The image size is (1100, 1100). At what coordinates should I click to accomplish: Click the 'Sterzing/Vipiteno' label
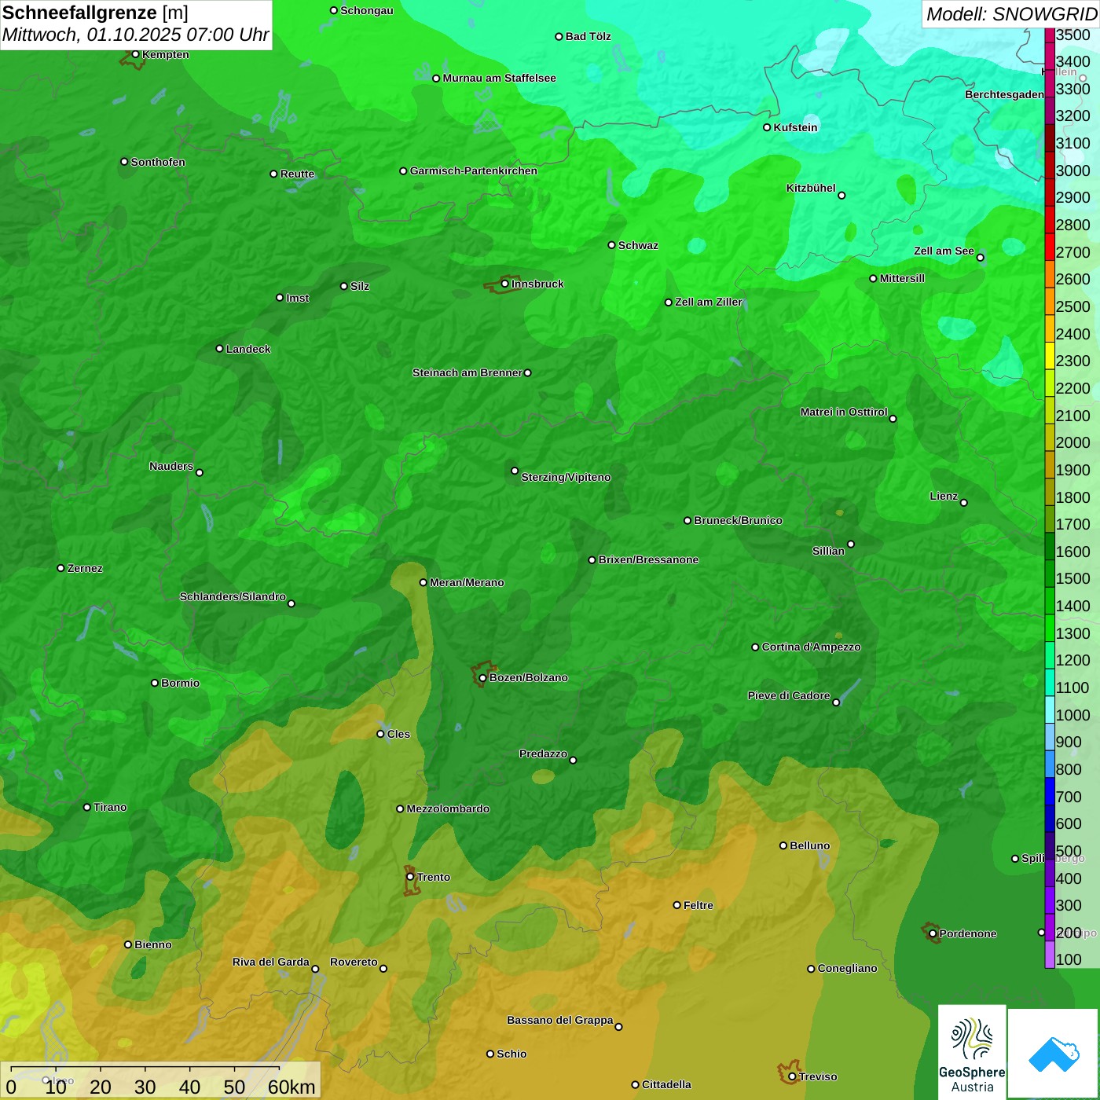coord(566,478)
